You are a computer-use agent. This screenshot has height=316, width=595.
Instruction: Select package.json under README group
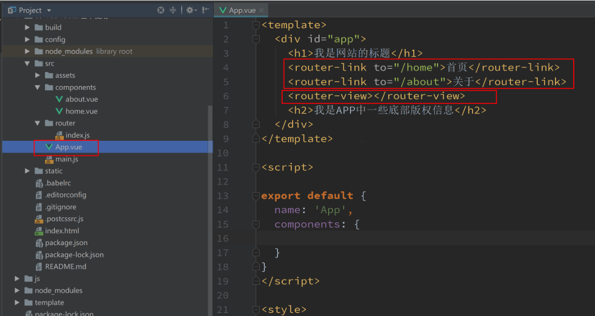[66, 243]
